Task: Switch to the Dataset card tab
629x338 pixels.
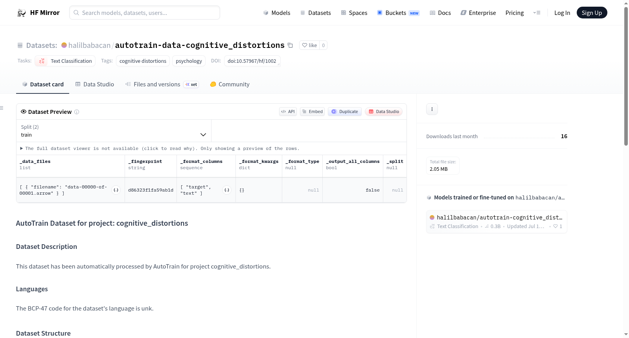Action: pyautogui.click(x=43, y=84)
